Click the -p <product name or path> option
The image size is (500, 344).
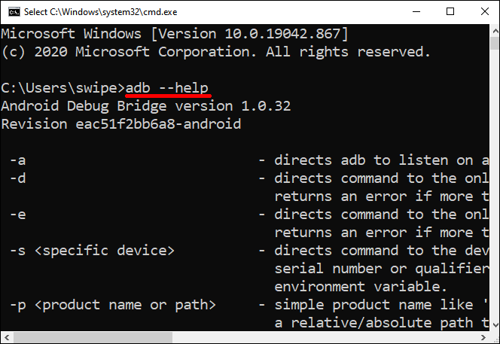(x=113, y=305)
